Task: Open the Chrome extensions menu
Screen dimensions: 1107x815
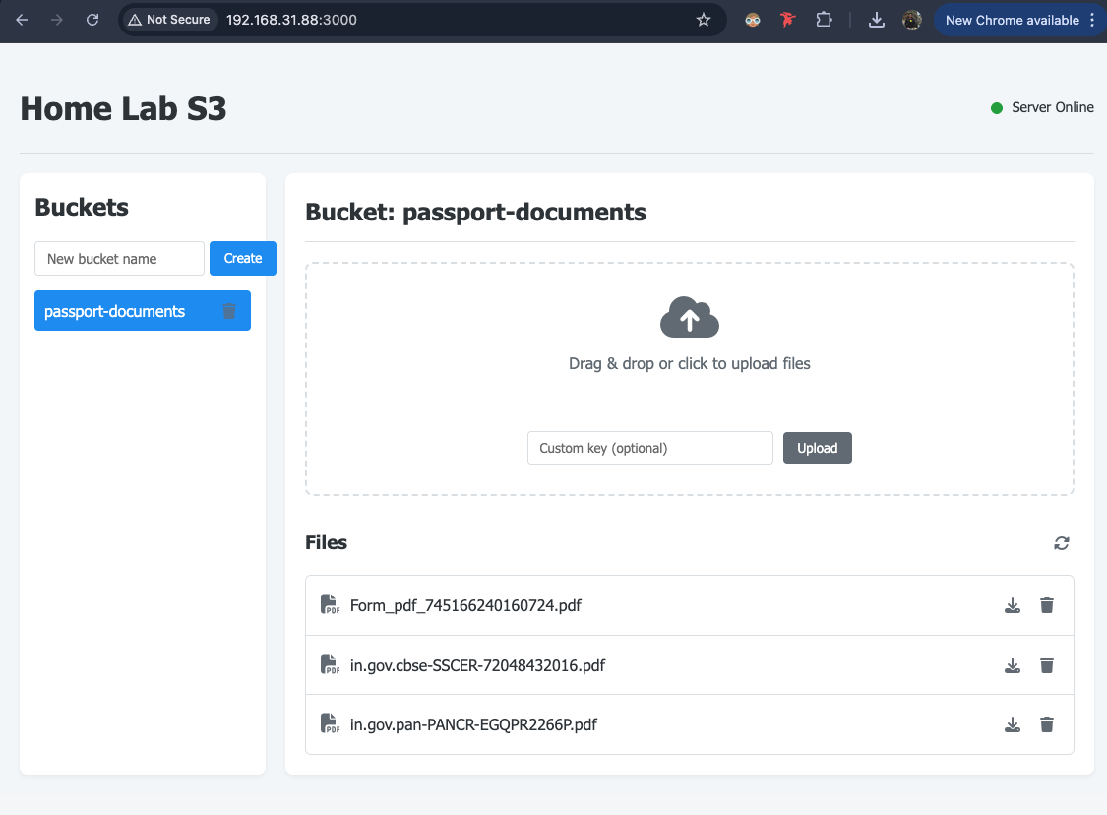Action: coord(824,20)
